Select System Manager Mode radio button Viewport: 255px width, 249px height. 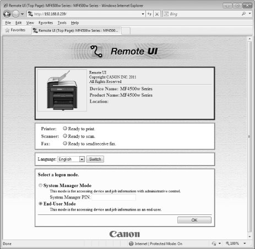pyautogui.click(x=40, y=185)
